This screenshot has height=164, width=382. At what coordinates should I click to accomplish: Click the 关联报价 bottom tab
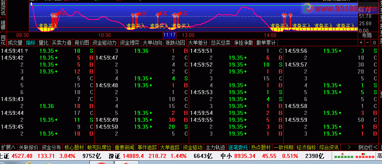[x=28, y=147]
